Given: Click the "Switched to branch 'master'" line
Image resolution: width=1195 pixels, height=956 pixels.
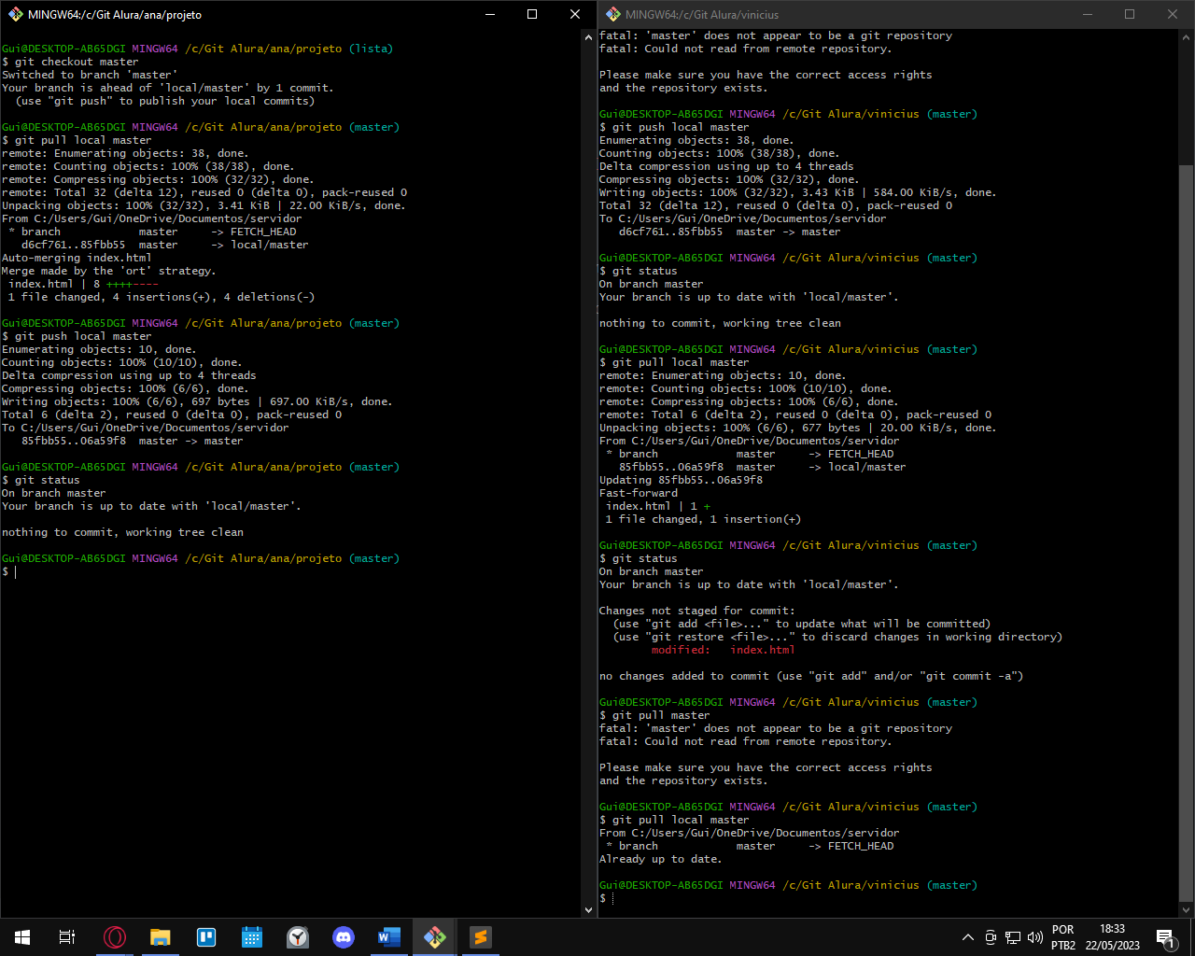Looking at the screenshot, I should (90, 75).
